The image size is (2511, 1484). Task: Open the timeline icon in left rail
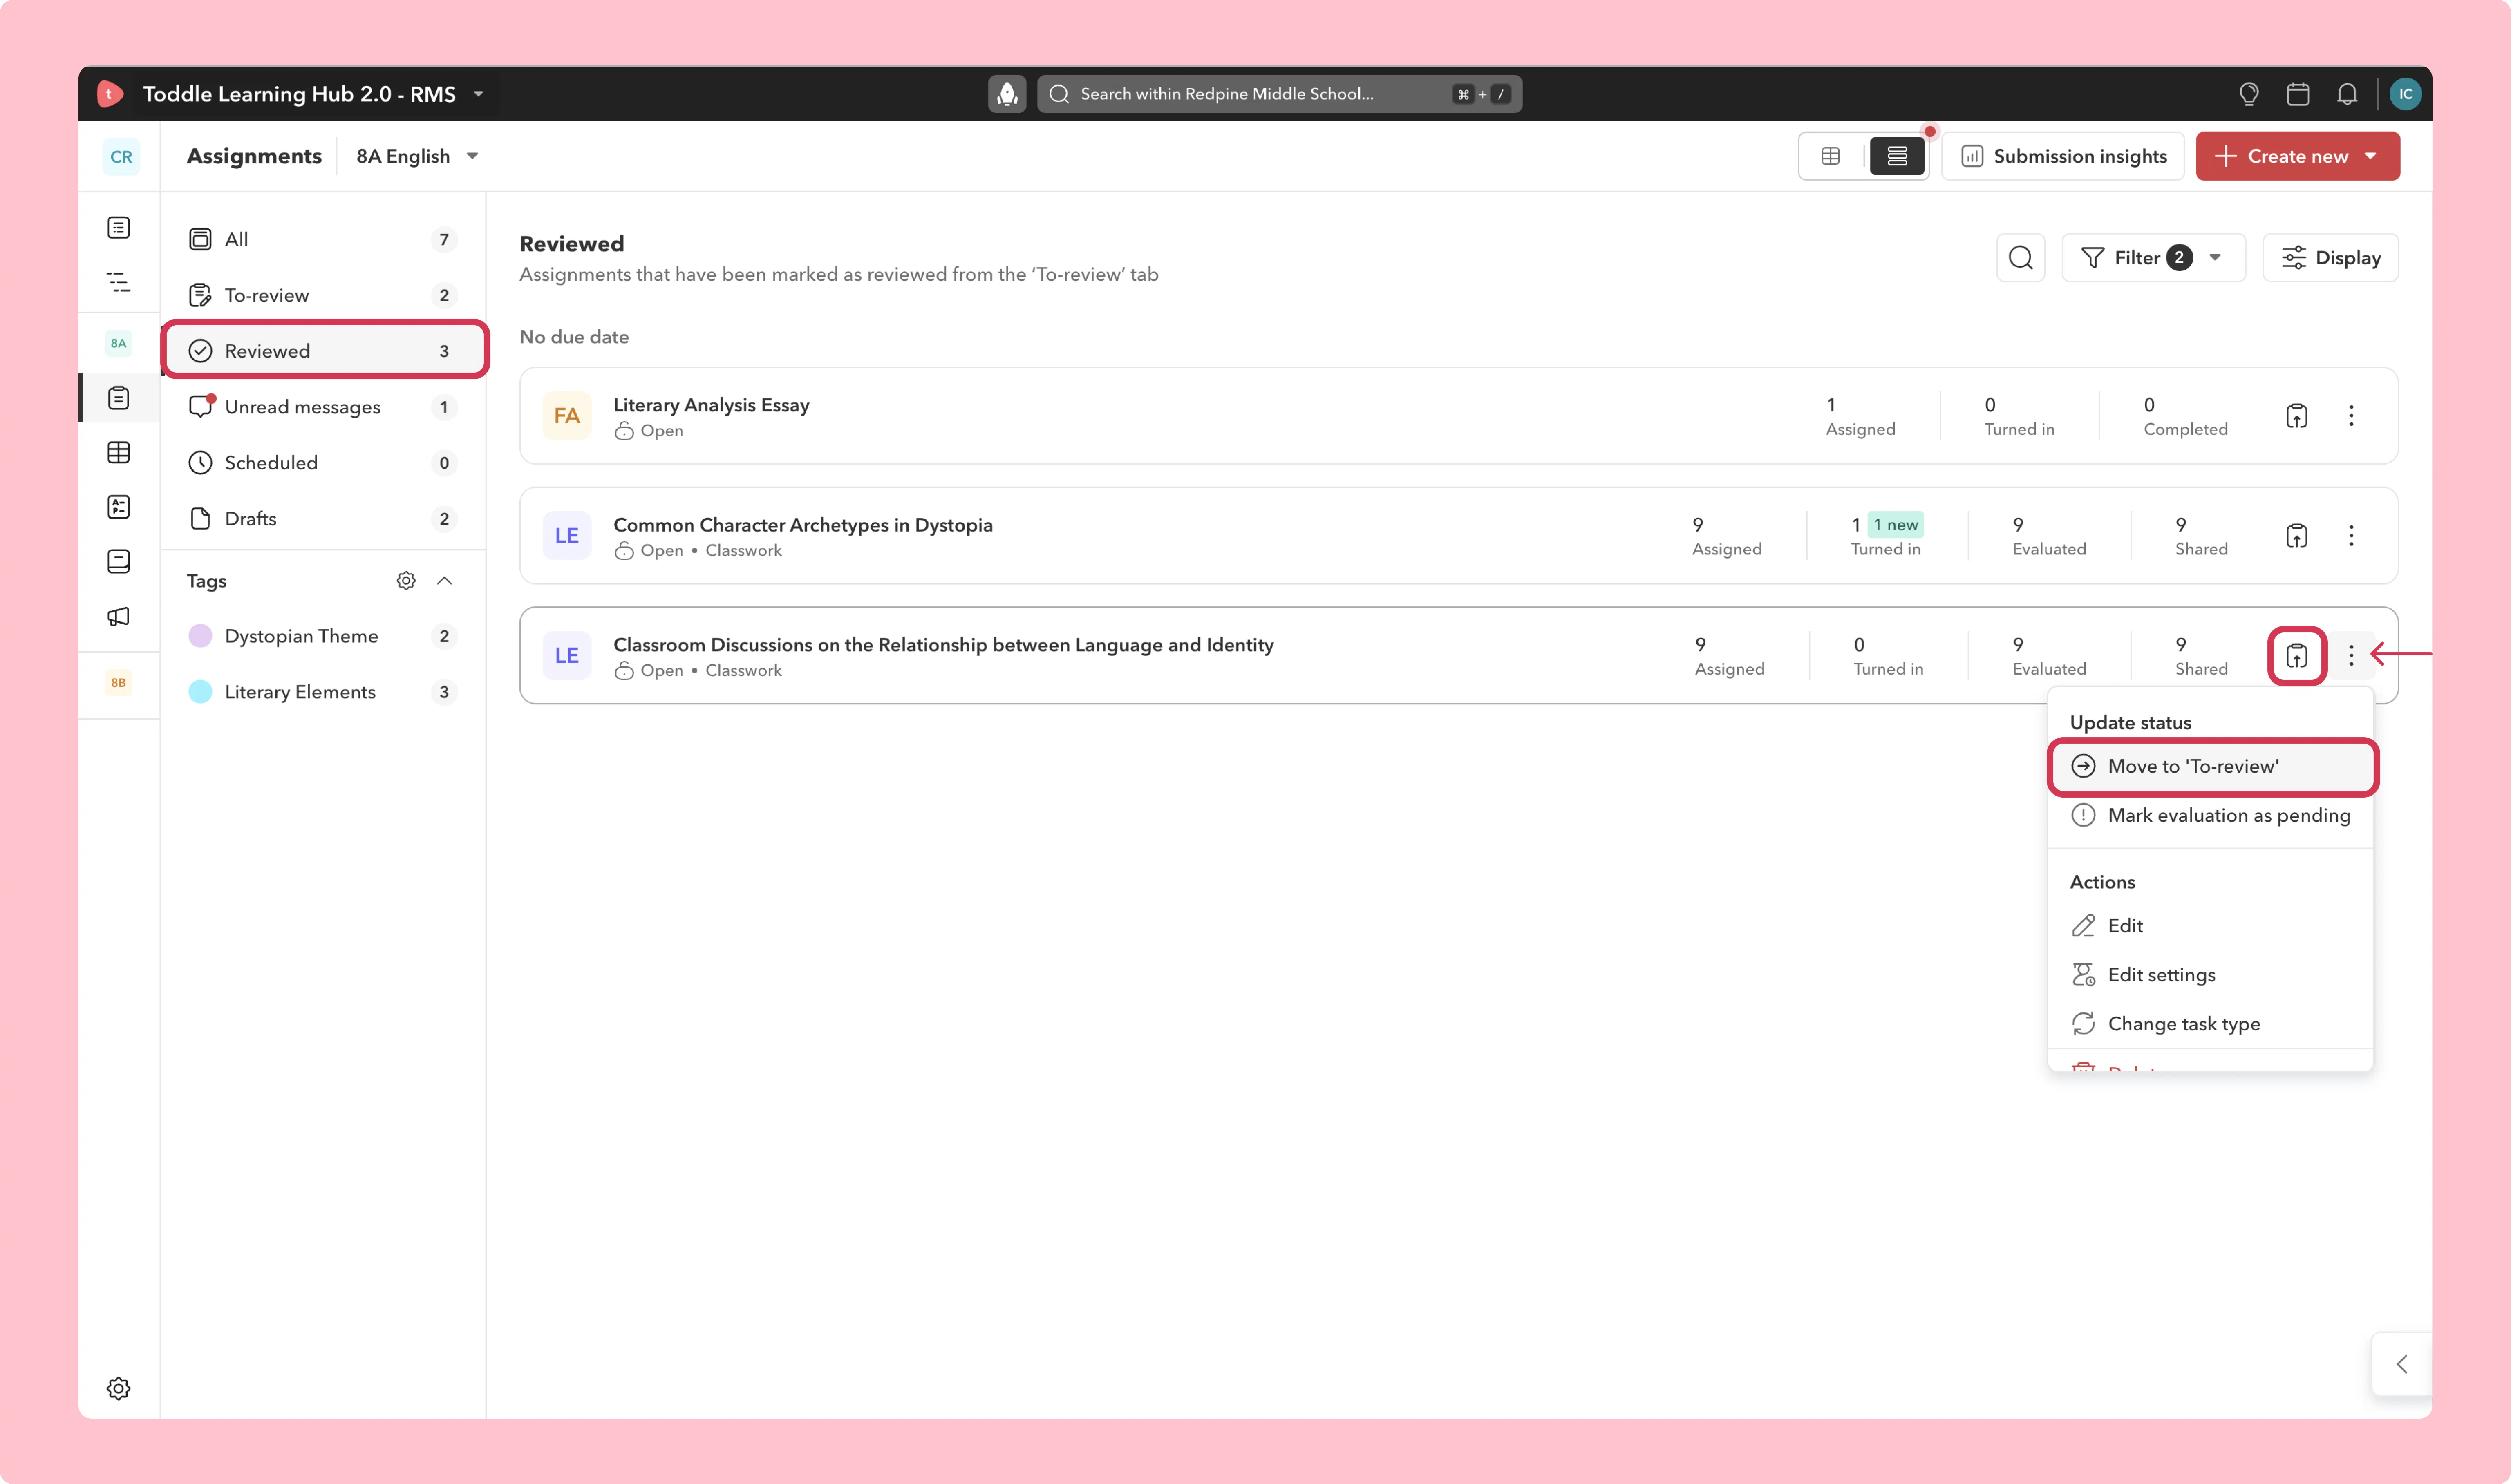[119, 282]
